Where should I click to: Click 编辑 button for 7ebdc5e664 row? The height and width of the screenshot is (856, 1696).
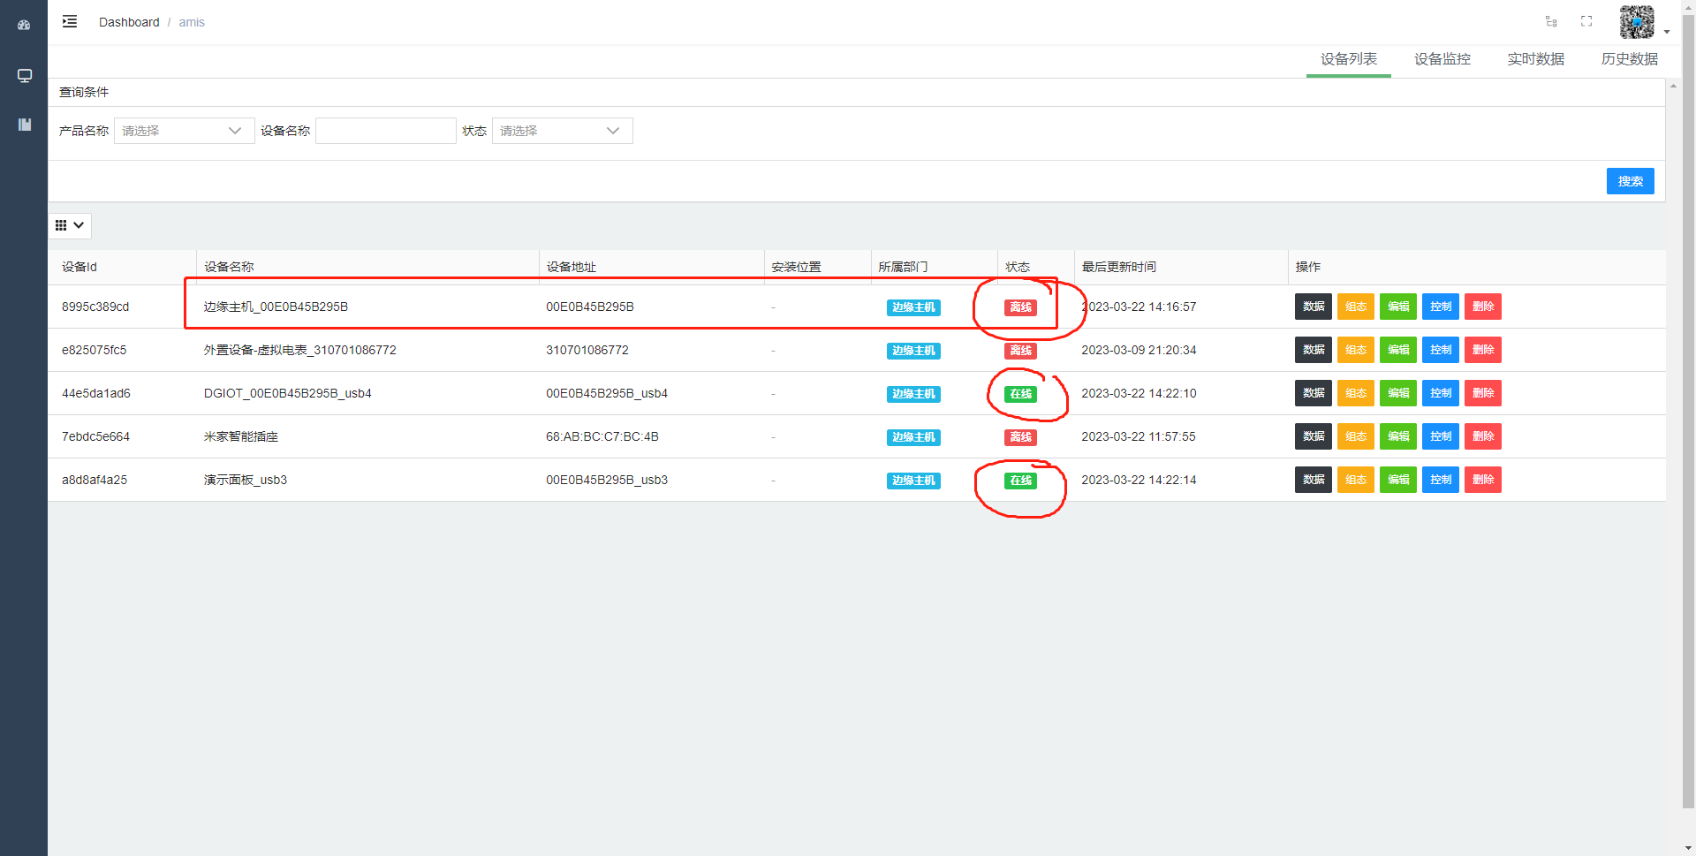point(1397,436)
